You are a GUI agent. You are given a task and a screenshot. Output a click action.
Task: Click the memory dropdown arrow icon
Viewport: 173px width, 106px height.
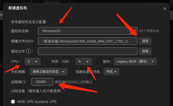click(87, 61)
